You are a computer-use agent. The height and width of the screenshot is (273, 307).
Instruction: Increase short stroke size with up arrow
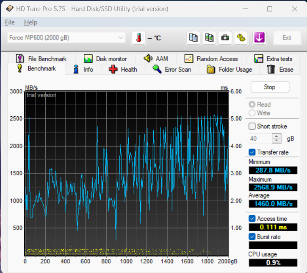[x=277, y=136]
